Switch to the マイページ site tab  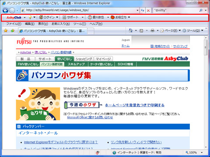coord(103,59)
